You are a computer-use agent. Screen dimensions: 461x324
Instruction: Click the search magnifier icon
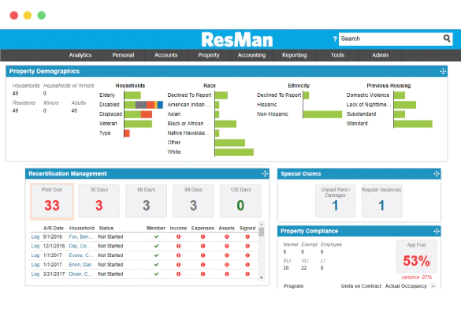pos(447,39)
